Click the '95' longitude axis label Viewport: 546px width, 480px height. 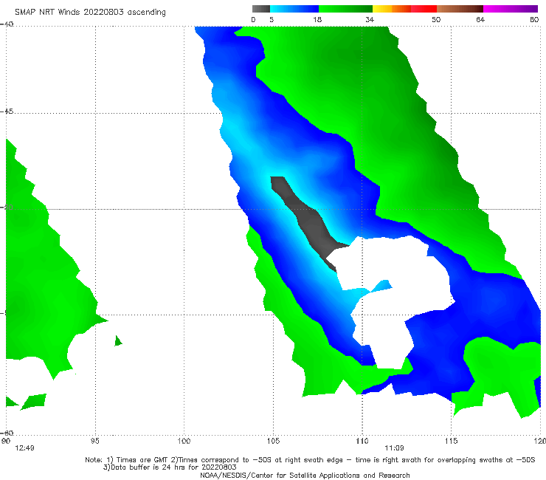click(x=94, y=441)
